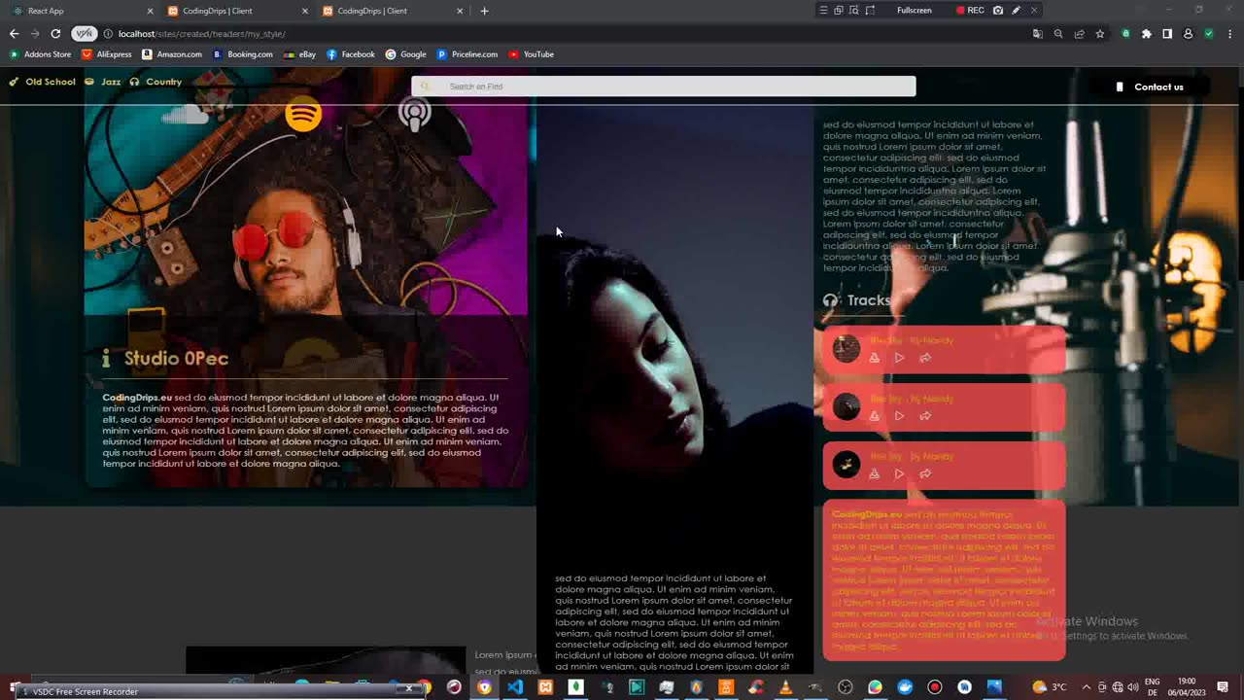This screenshot has width=1244, height=700.
Task: Download the first track in Tracks list
Action: click(x=874, y=358)
